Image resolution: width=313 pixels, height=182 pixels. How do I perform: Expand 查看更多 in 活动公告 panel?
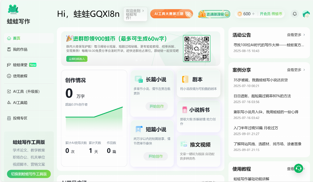296,35
